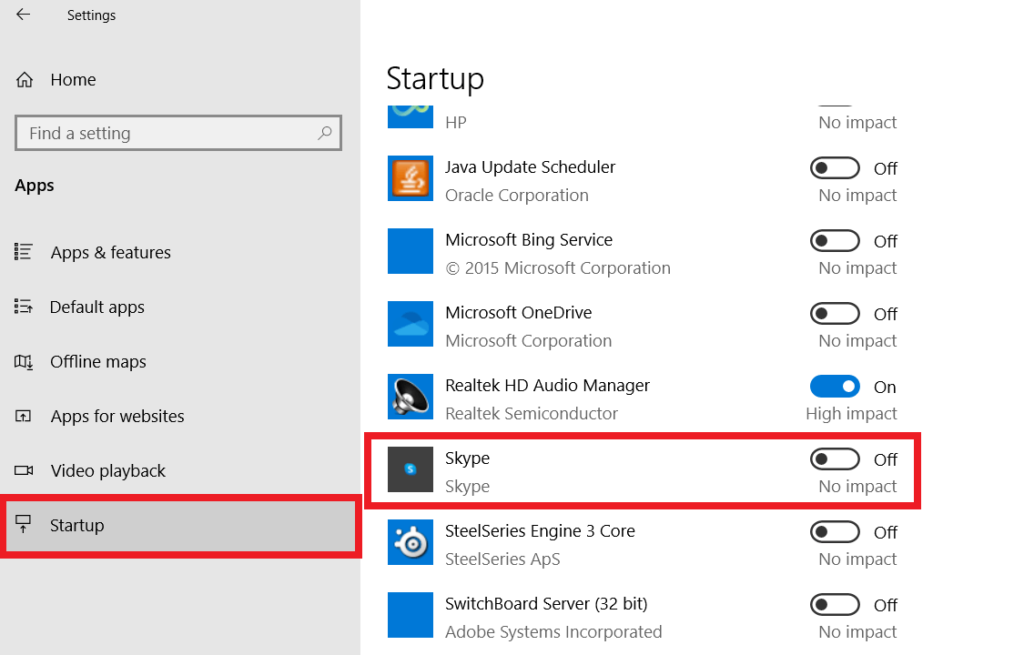Click the Oracle Corporation publisher text
1014x655 pixels.
click(517, 196)
